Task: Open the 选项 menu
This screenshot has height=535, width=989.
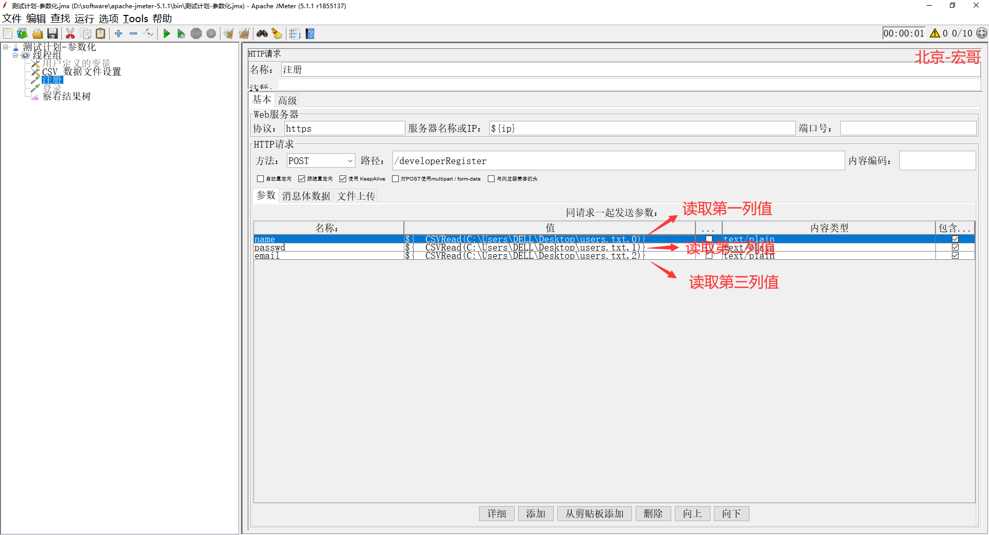Action: click(109, 19)
